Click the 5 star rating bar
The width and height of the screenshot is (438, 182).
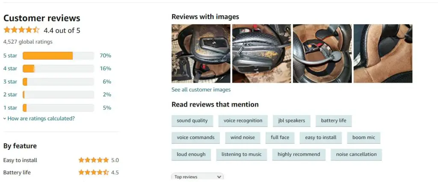(58, 56)
